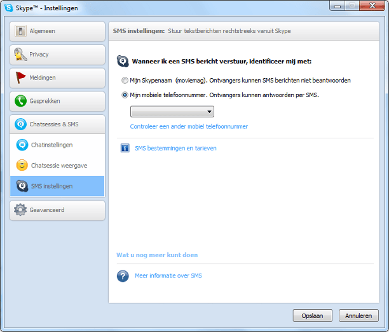Open the mobile phone number dropdown
Image resolution: width=389 pixels, height=332 pixels.
click(x=172, y=112)
